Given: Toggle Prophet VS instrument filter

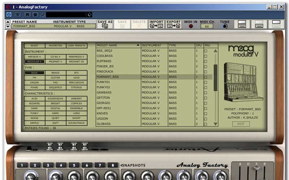Looking at the screenshot, I should tap(77, 62).
